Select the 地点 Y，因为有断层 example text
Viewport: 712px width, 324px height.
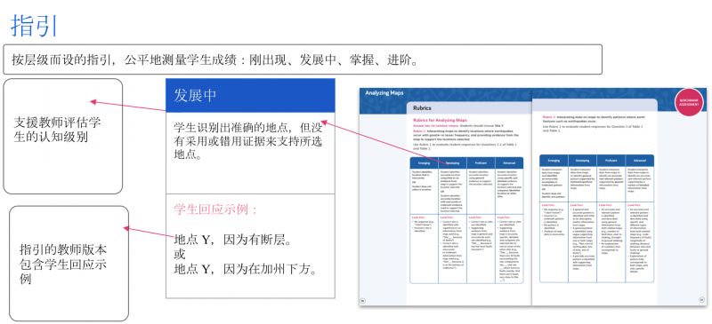click(x=232, y=240)
